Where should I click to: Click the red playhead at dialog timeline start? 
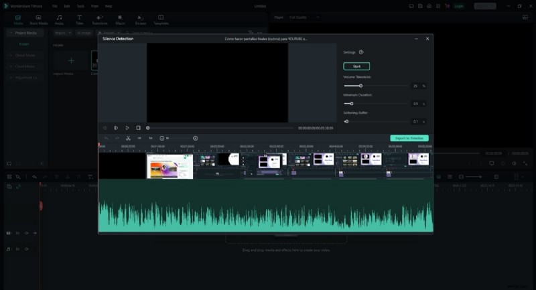coord(99,146)
